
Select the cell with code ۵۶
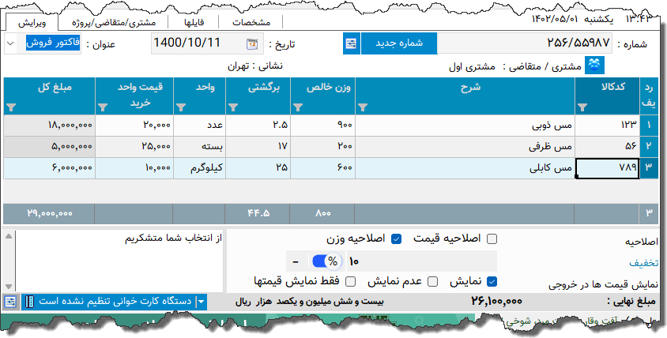(607, 146)
